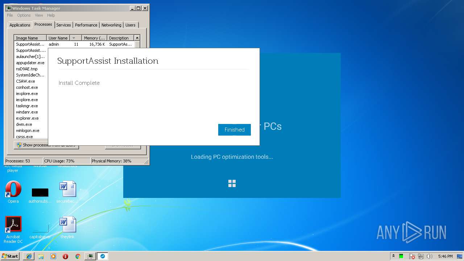Open Windows Media Player taskbar icon
The height and width of the screenshot is (261, 464).
53,256
